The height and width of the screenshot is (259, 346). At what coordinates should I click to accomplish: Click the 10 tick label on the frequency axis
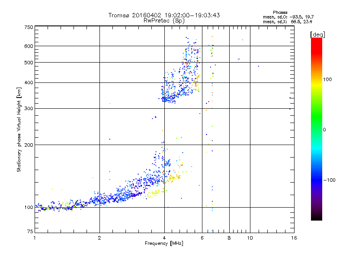pyautogui.click(x=250, y=238)
